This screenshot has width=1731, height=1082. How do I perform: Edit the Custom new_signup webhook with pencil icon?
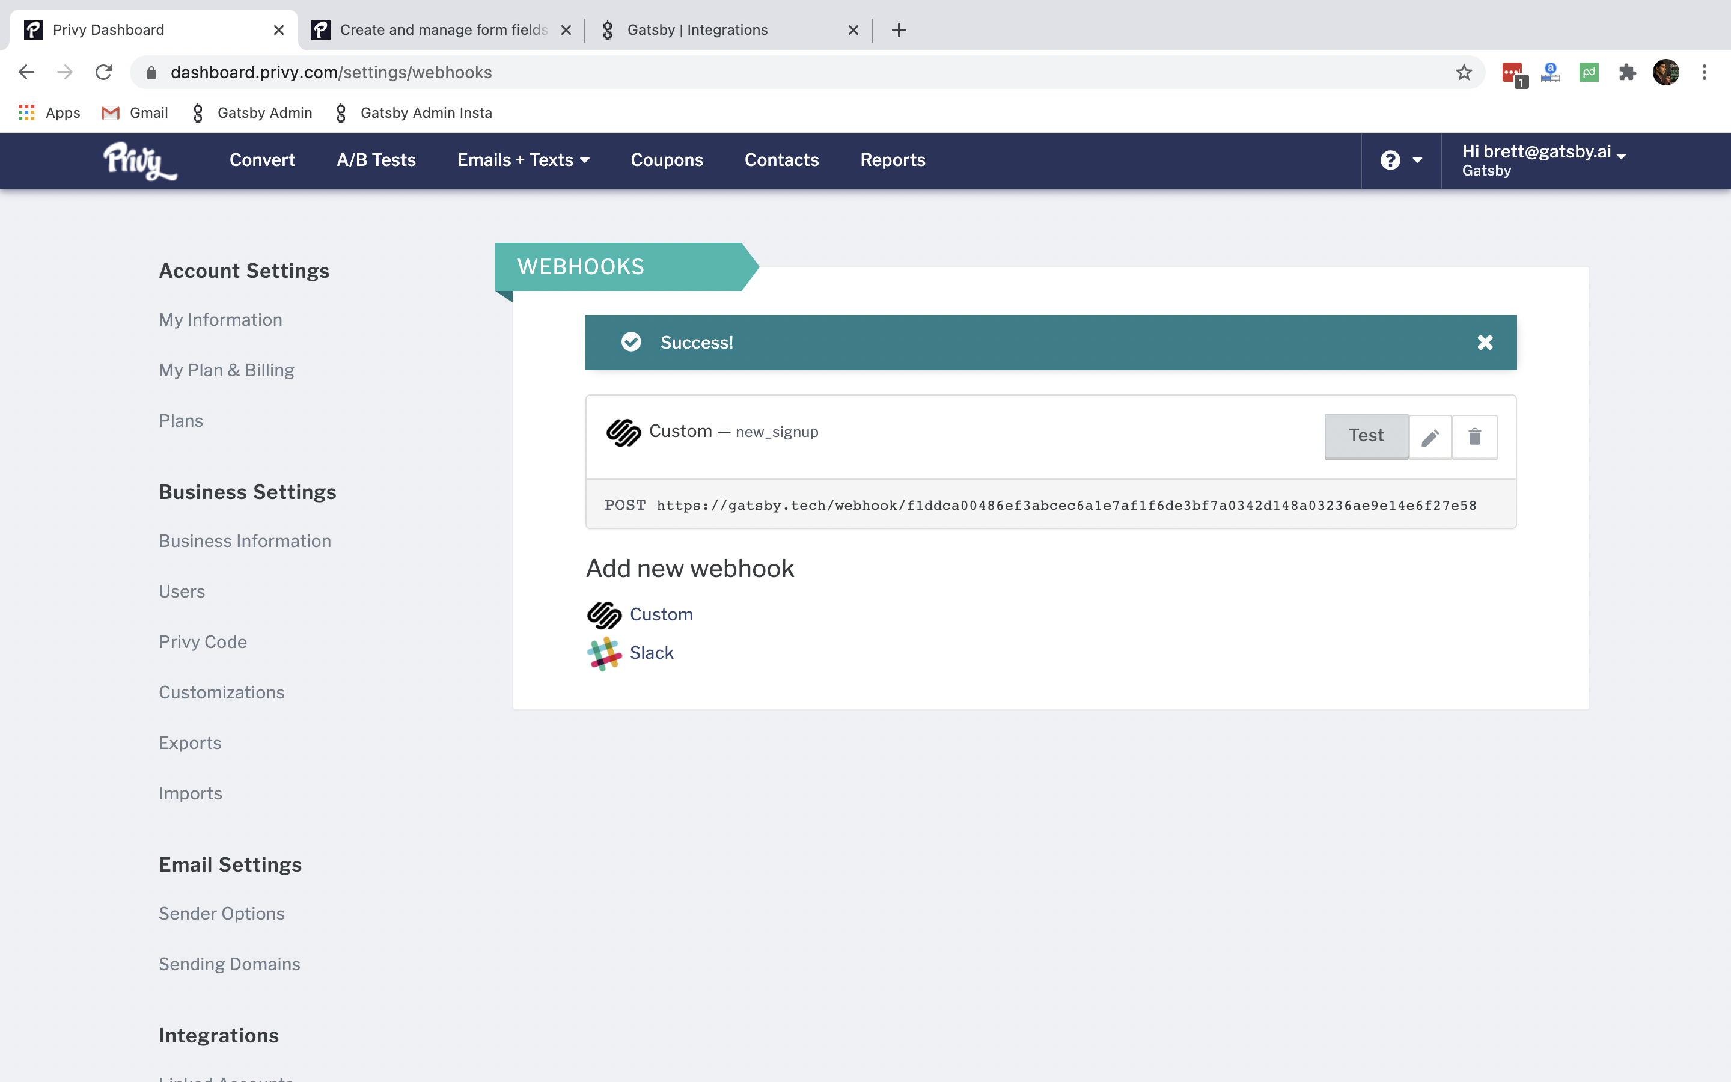click(x=1430, y=436)
